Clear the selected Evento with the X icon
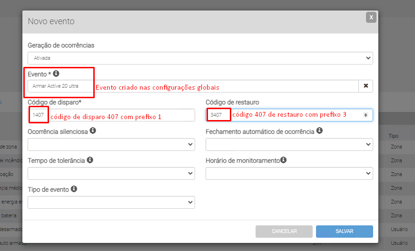Screen dimensions: 415x251 (366, 86)
